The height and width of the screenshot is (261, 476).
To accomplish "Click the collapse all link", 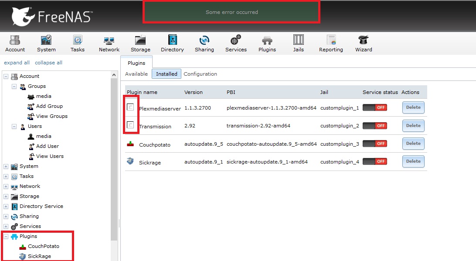I will [x=48, y=63].
